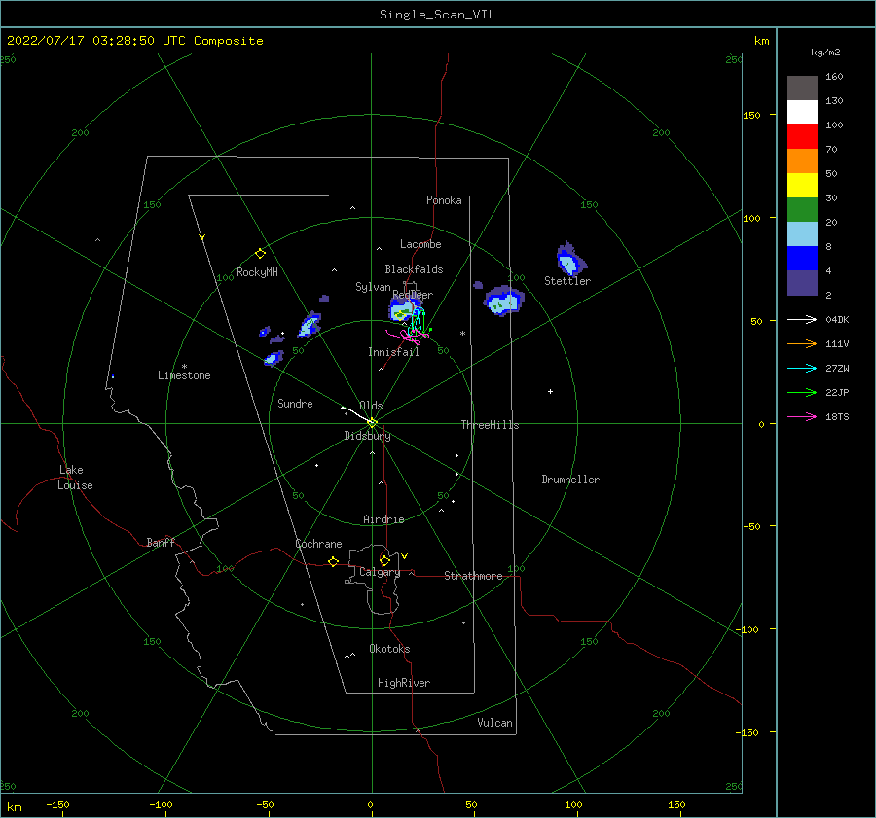
Task: Click the asterisk marker above Limestone
Action: coord(184,367)
